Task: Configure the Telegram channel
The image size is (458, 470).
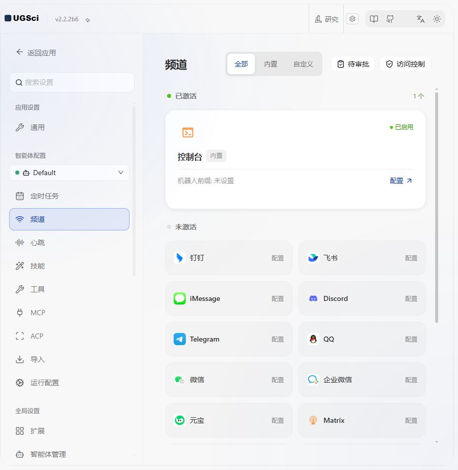Action: 277,340
